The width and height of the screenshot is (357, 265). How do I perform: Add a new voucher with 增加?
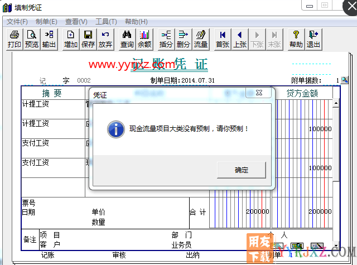point(71,39)
